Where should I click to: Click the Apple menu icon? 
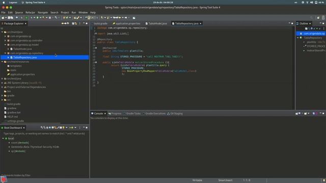[x=4, y=3]
